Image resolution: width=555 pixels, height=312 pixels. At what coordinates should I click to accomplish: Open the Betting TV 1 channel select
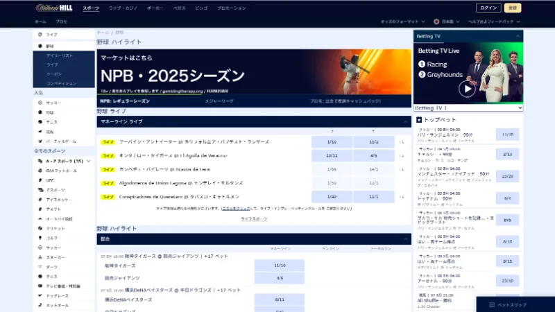pos(468,108)
